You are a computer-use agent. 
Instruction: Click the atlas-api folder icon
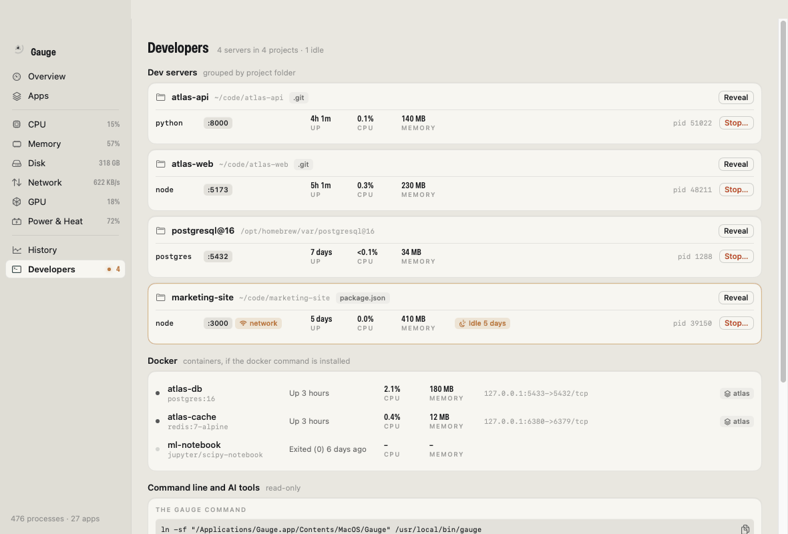[160, 97]
